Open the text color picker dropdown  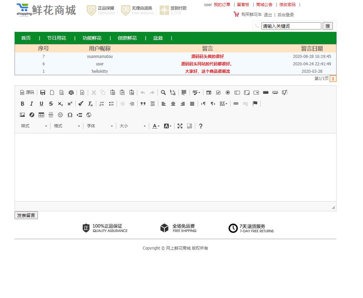pyautogui.click(x=155, y=126)
